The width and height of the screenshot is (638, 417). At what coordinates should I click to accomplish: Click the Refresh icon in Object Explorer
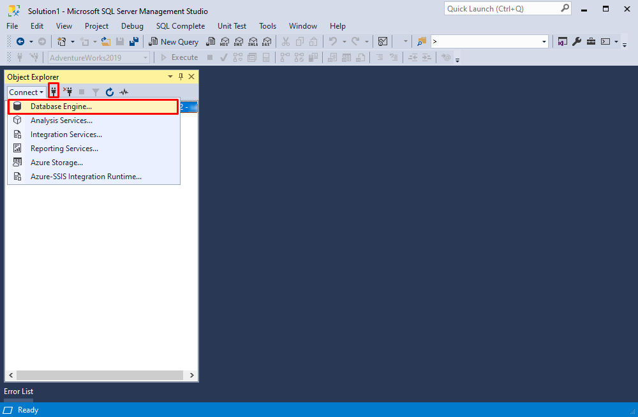tap(110, 92)
